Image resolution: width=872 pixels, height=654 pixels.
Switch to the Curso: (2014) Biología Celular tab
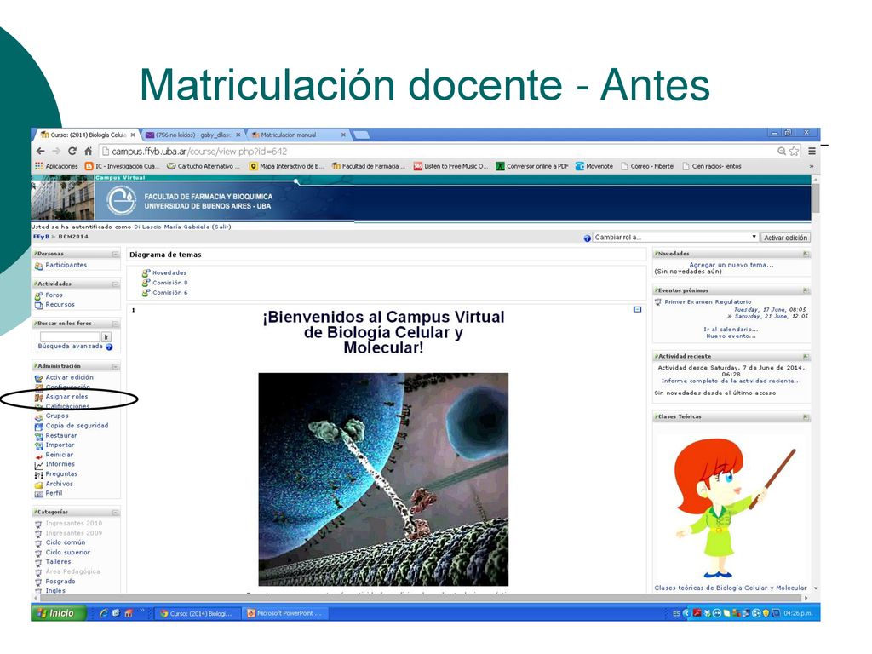(x=88, y=135)
